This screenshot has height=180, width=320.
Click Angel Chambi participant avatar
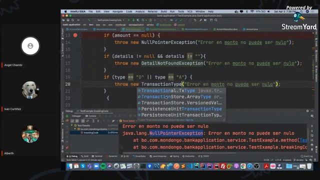(30, 46)
